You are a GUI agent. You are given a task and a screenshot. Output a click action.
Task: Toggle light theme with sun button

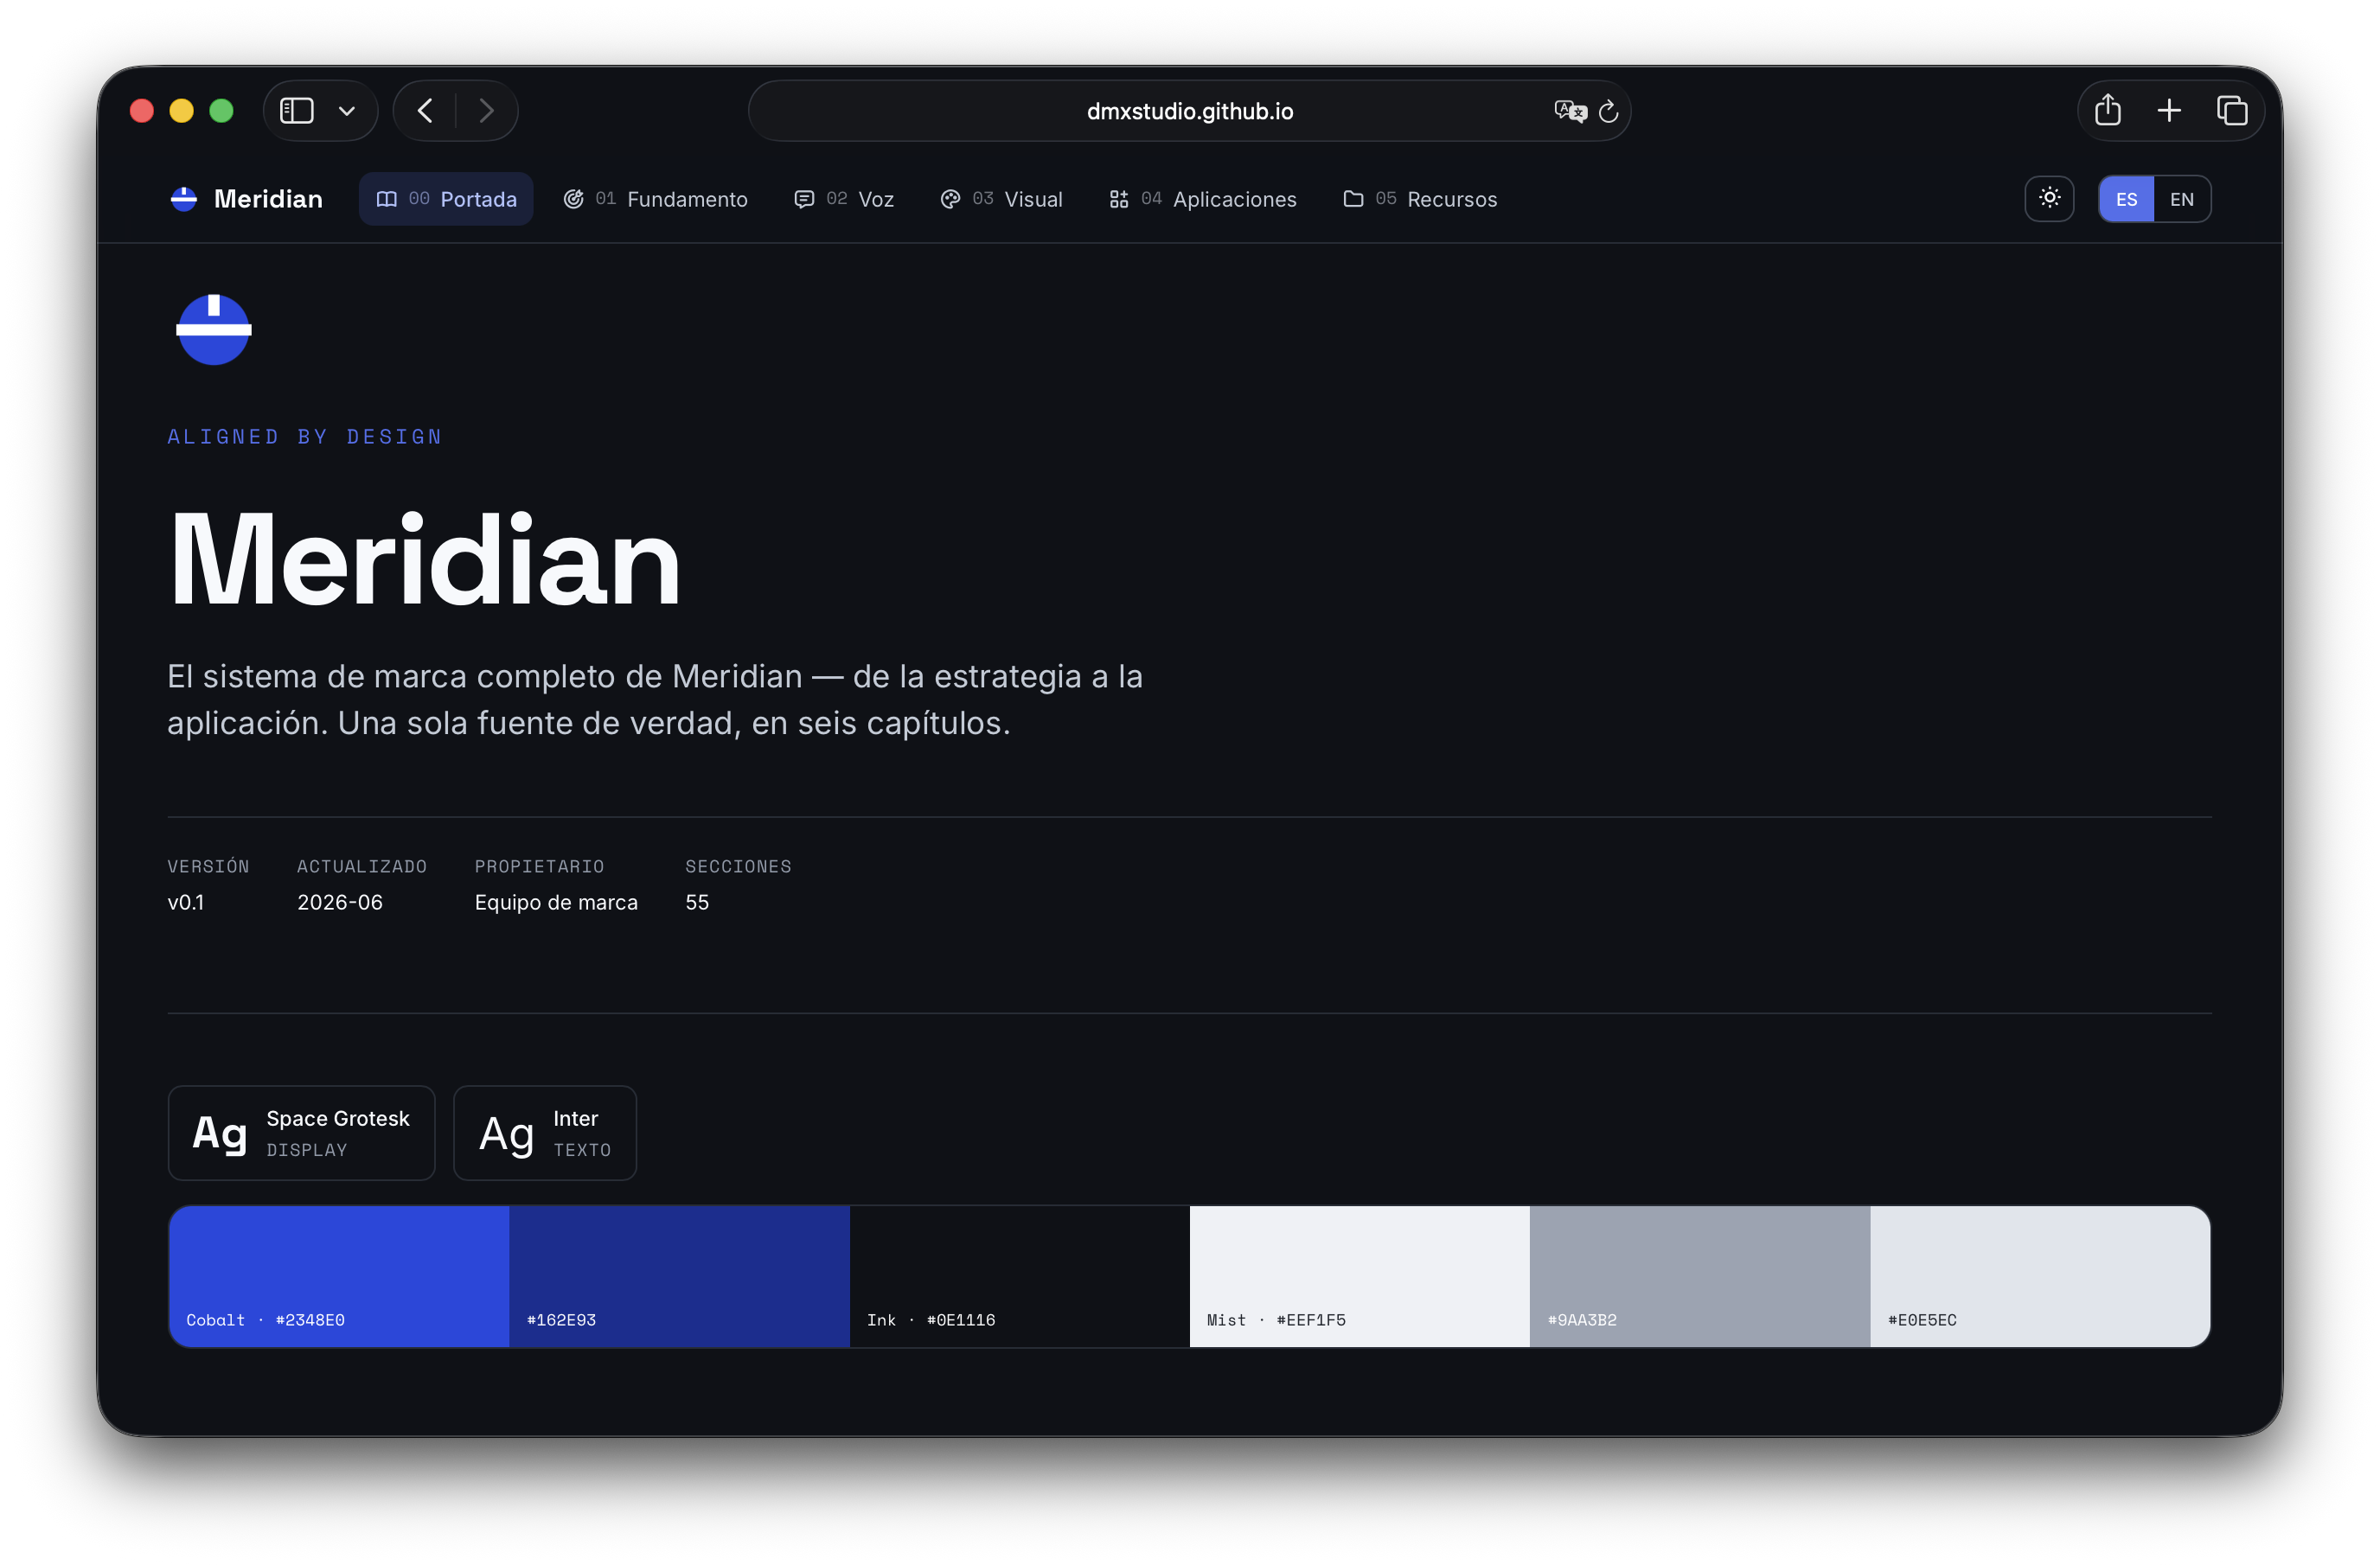[x=2049, y=198]
